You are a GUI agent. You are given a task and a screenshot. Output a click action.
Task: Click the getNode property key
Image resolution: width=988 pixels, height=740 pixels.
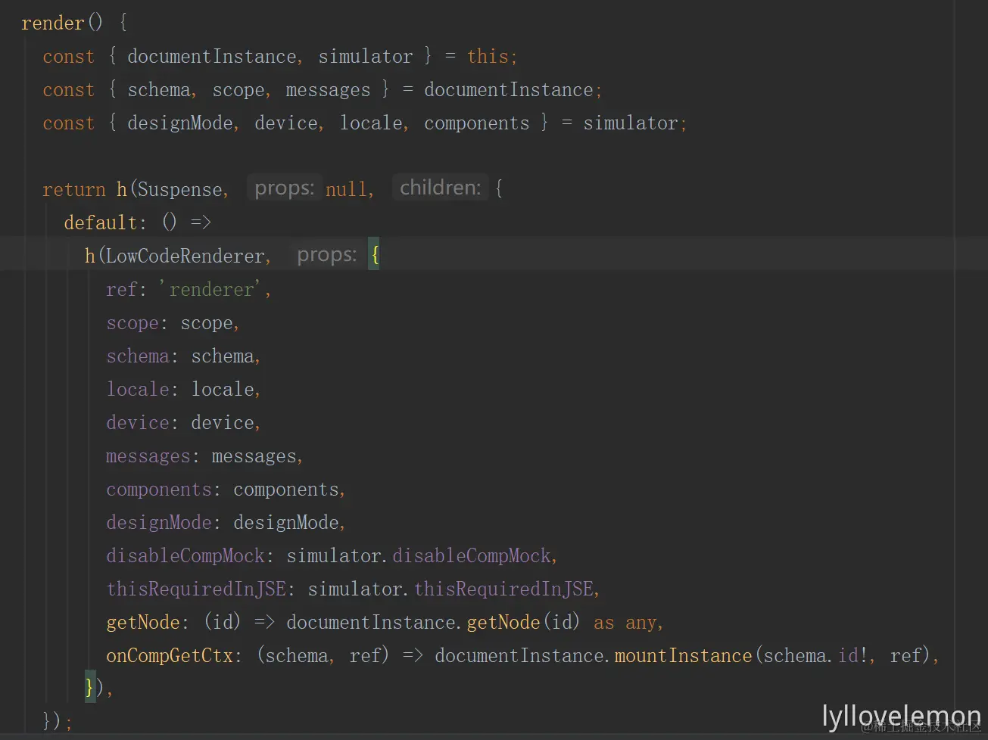[x=143, y=622]
